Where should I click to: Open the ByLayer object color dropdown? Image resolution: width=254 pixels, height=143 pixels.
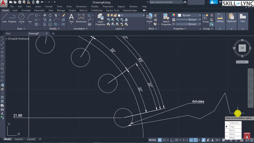[189, 15]
